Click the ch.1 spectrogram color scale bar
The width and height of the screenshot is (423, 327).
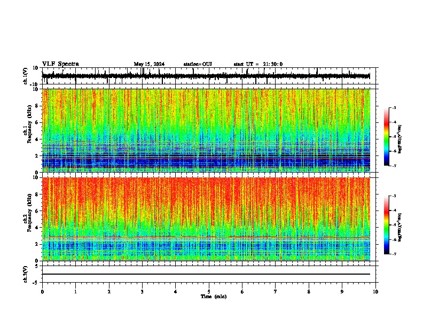[x=387, y=137]
